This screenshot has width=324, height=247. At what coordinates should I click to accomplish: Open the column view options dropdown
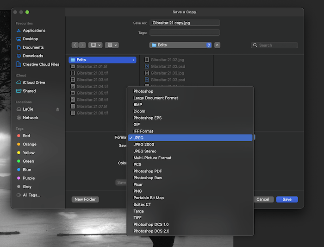tap(96, 45)
